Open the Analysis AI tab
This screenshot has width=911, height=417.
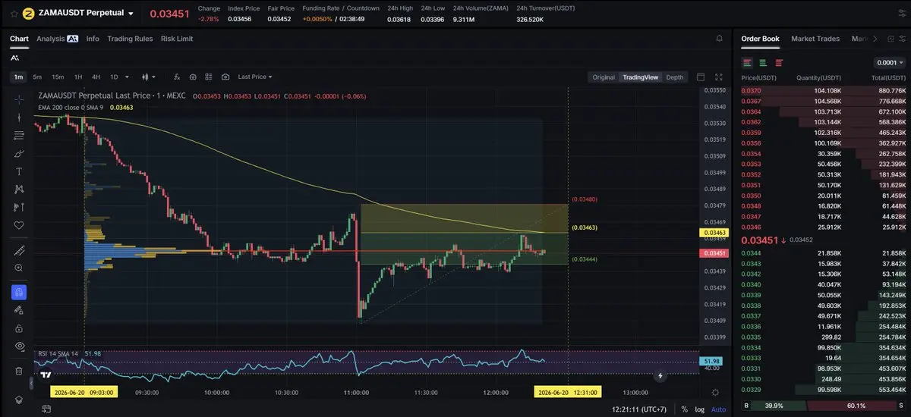(x=57, y=39)
